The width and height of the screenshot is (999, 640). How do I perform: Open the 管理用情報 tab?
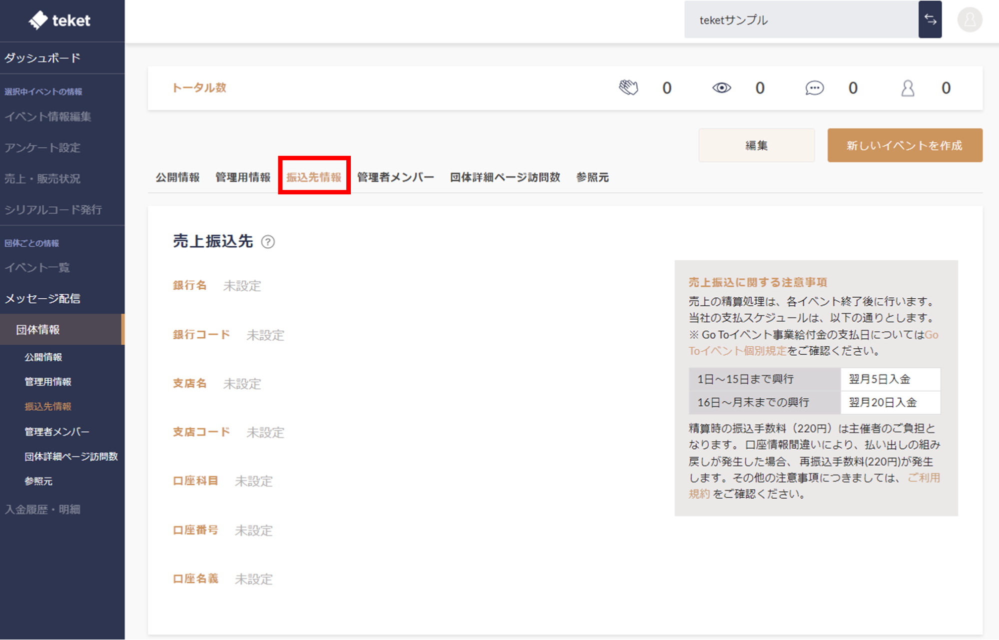click(x=243, y=177)
